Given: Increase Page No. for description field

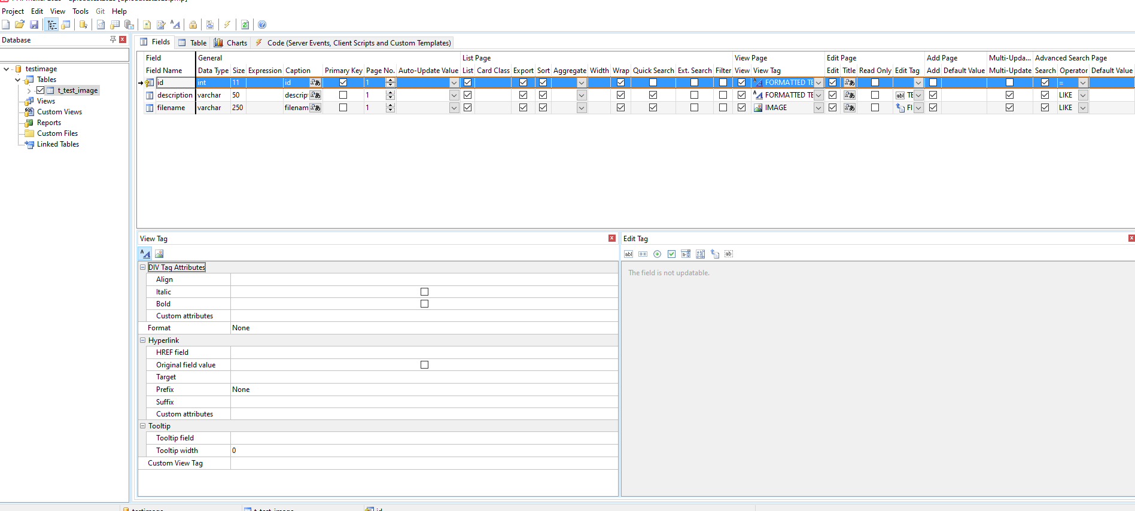Looking at the screenshot, I should click(391, 93).
